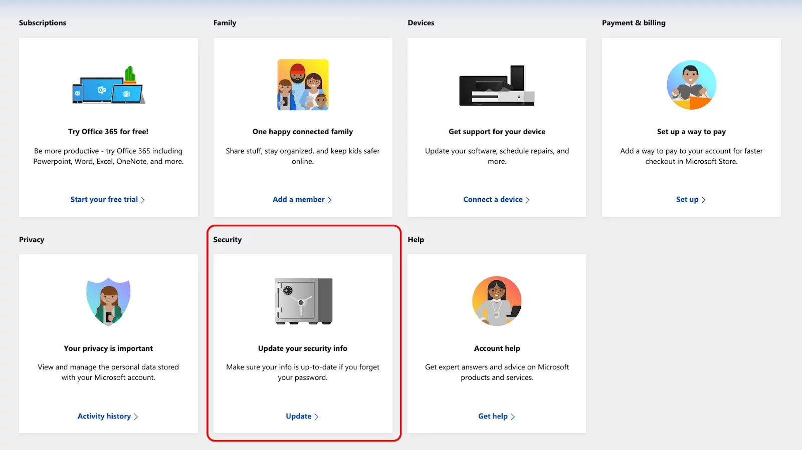
Task: Click the 'View and manage the personal data' text
Action: [108, 372]
